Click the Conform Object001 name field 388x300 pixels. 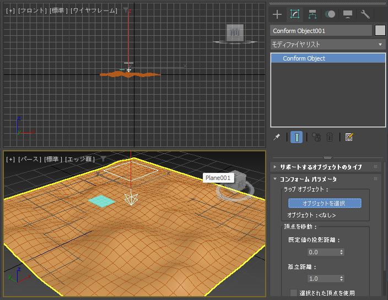coord(321,31)
